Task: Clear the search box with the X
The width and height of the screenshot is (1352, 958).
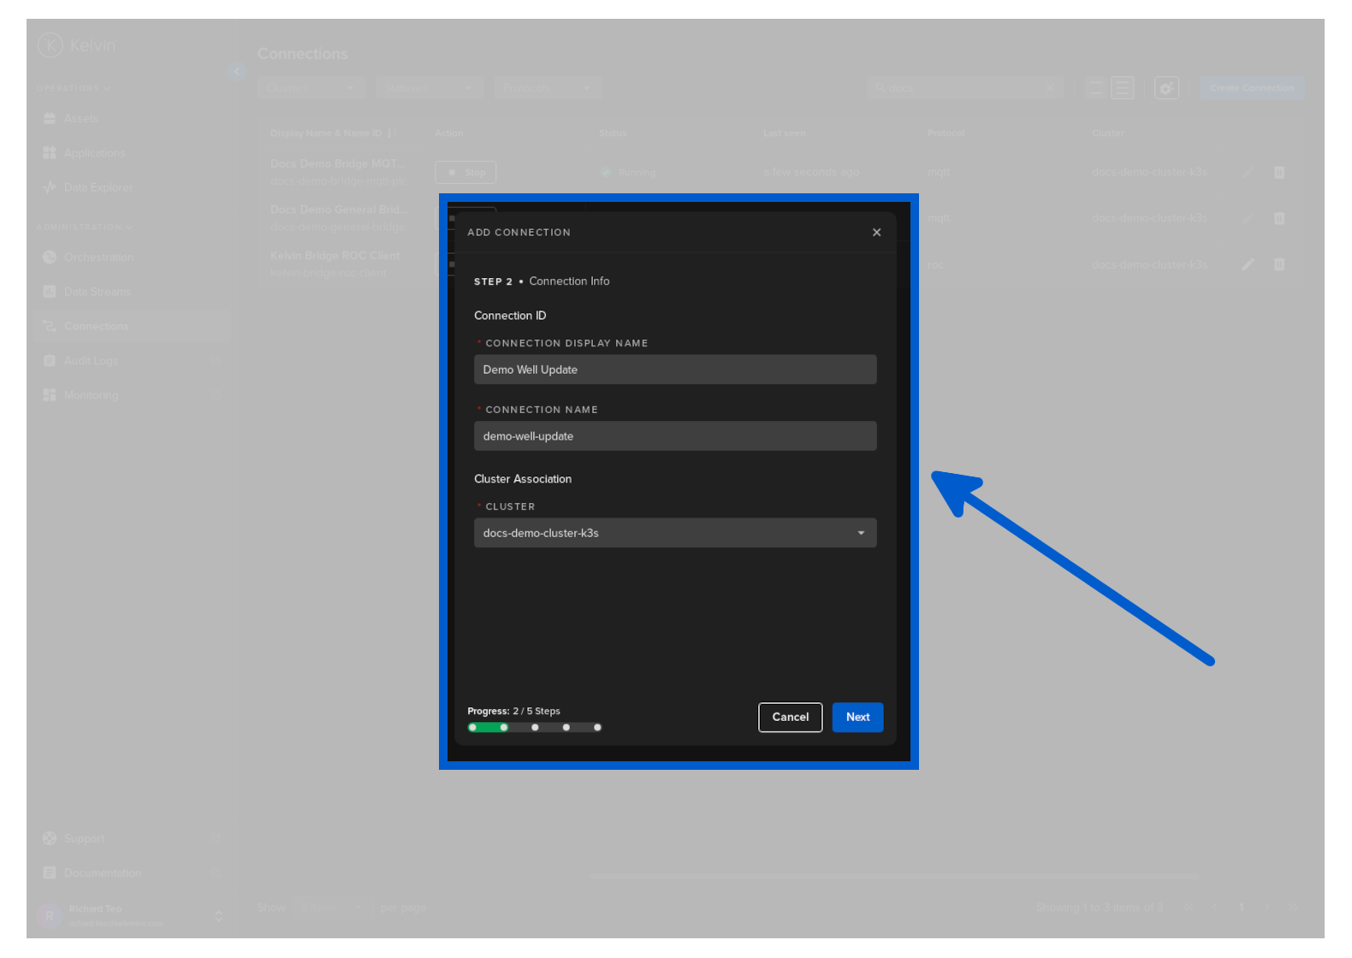Action: pyautogui.click(x=1050, y=88)
